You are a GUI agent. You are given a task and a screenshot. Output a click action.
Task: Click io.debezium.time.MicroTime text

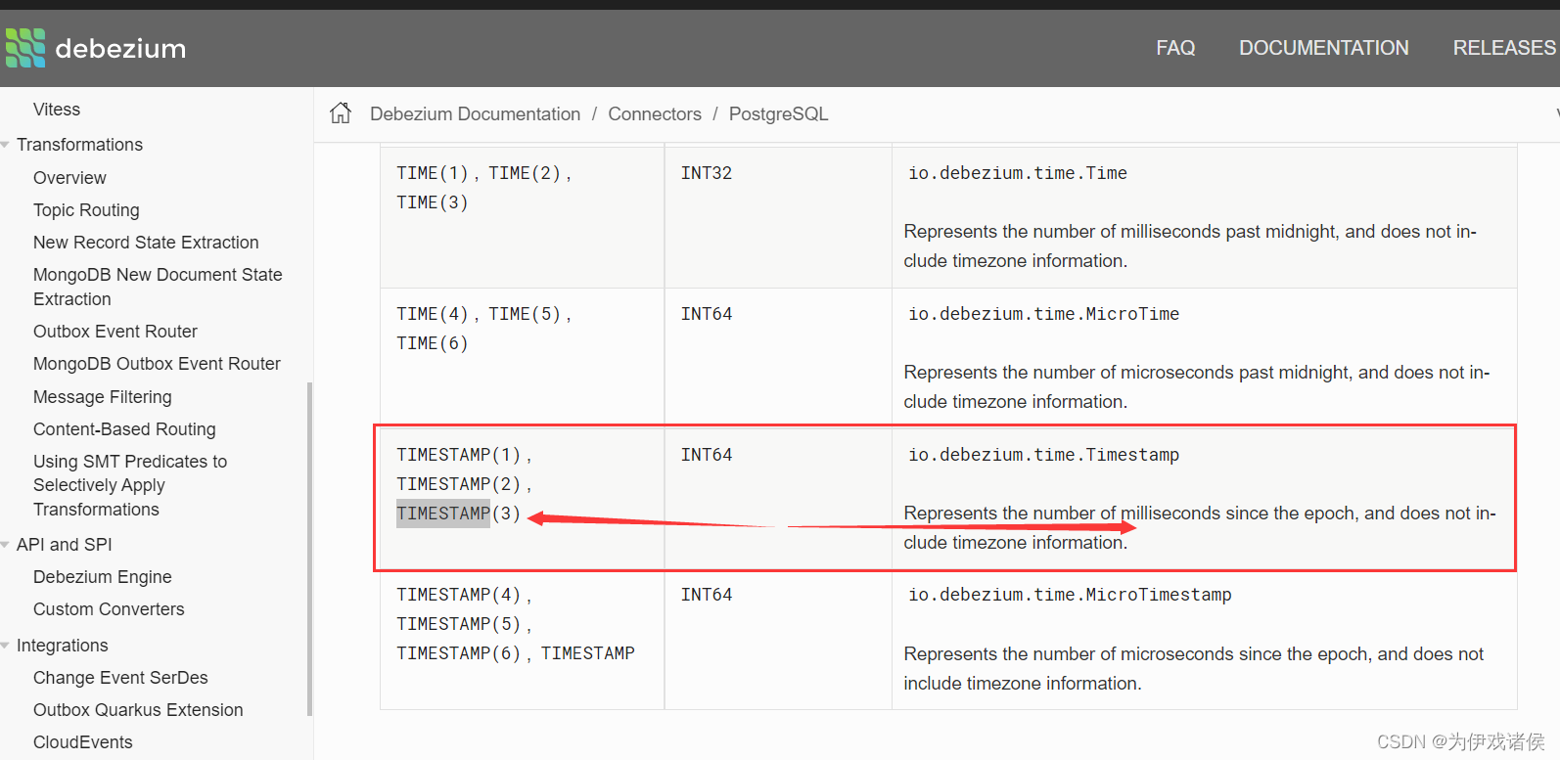pyautogui.click(x=1043, y=314)
